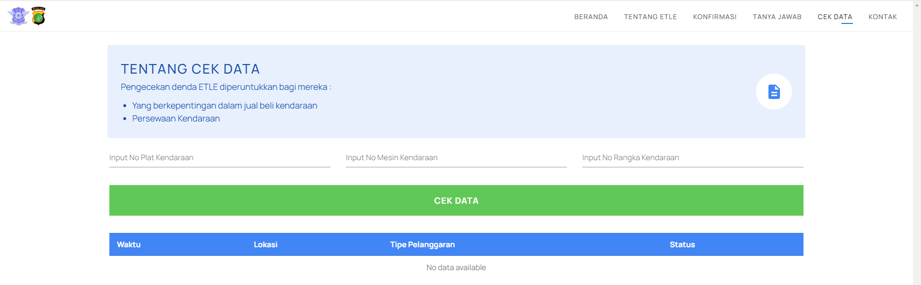Click the Lokasi column header

(265, 244)
